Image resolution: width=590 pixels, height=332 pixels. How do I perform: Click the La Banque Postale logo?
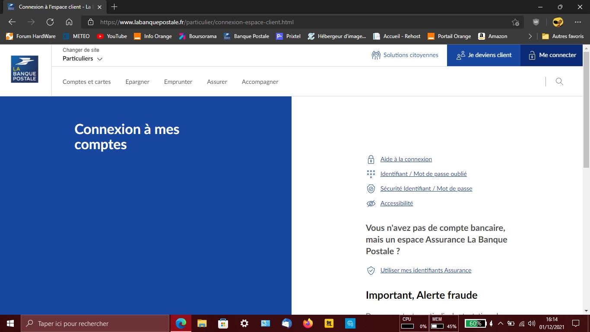25,69
